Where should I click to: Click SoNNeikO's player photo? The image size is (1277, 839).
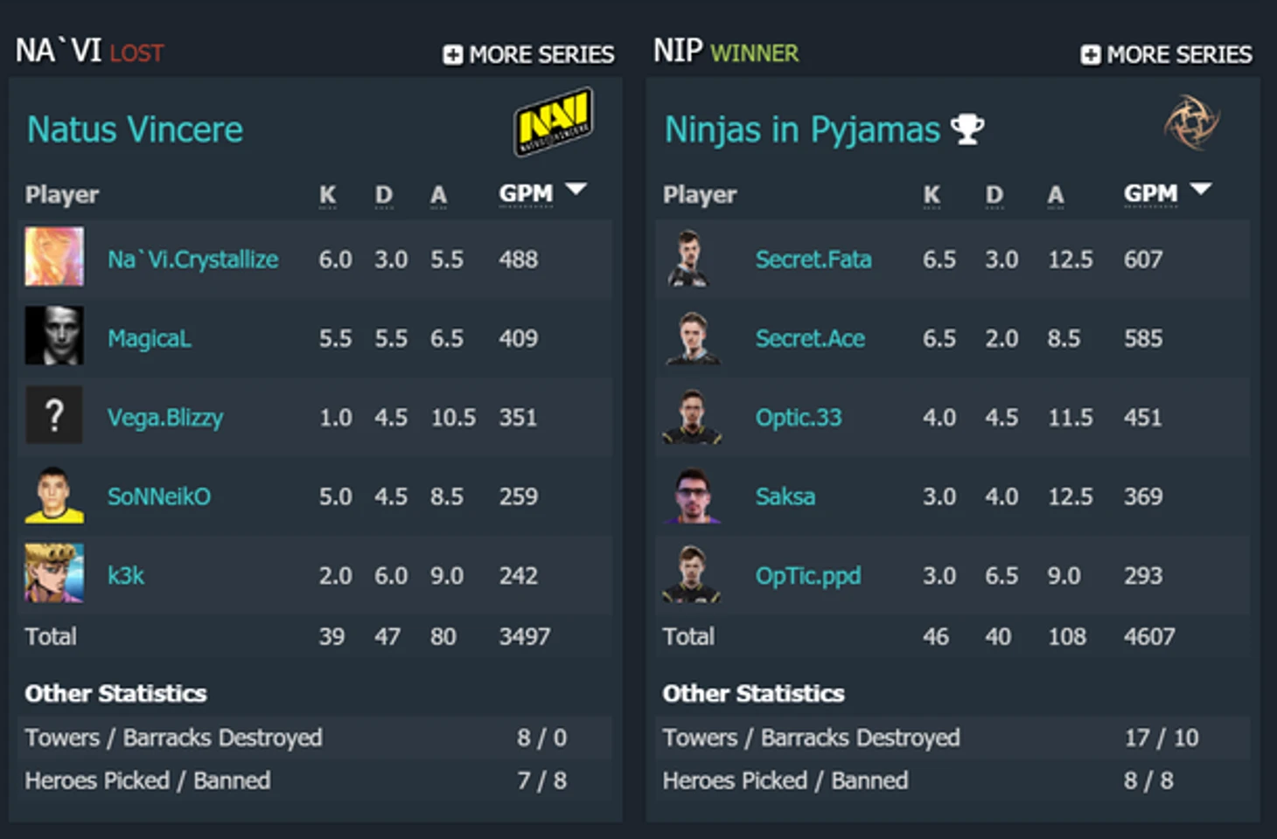54,495
